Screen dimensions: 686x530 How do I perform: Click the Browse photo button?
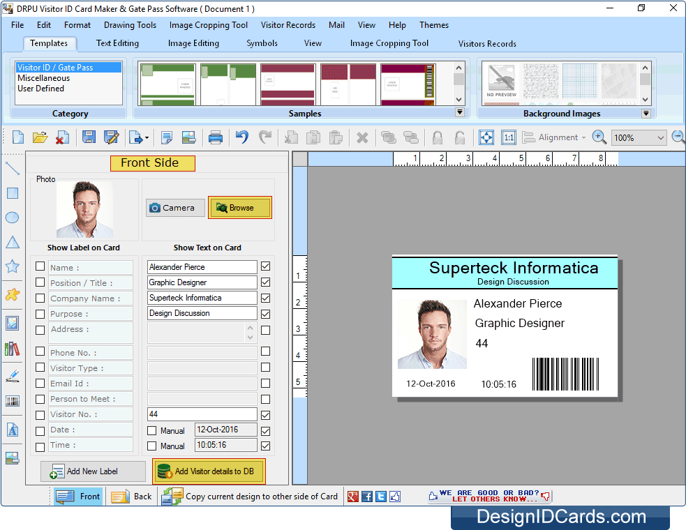coord(240,208)
